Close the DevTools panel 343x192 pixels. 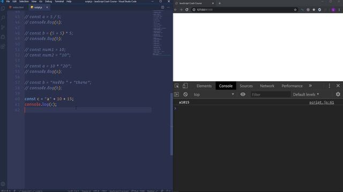(338, 86)
